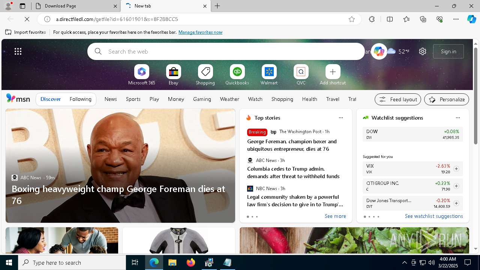Click the page vertical scrollbar thumb

(x=475, y=96)
